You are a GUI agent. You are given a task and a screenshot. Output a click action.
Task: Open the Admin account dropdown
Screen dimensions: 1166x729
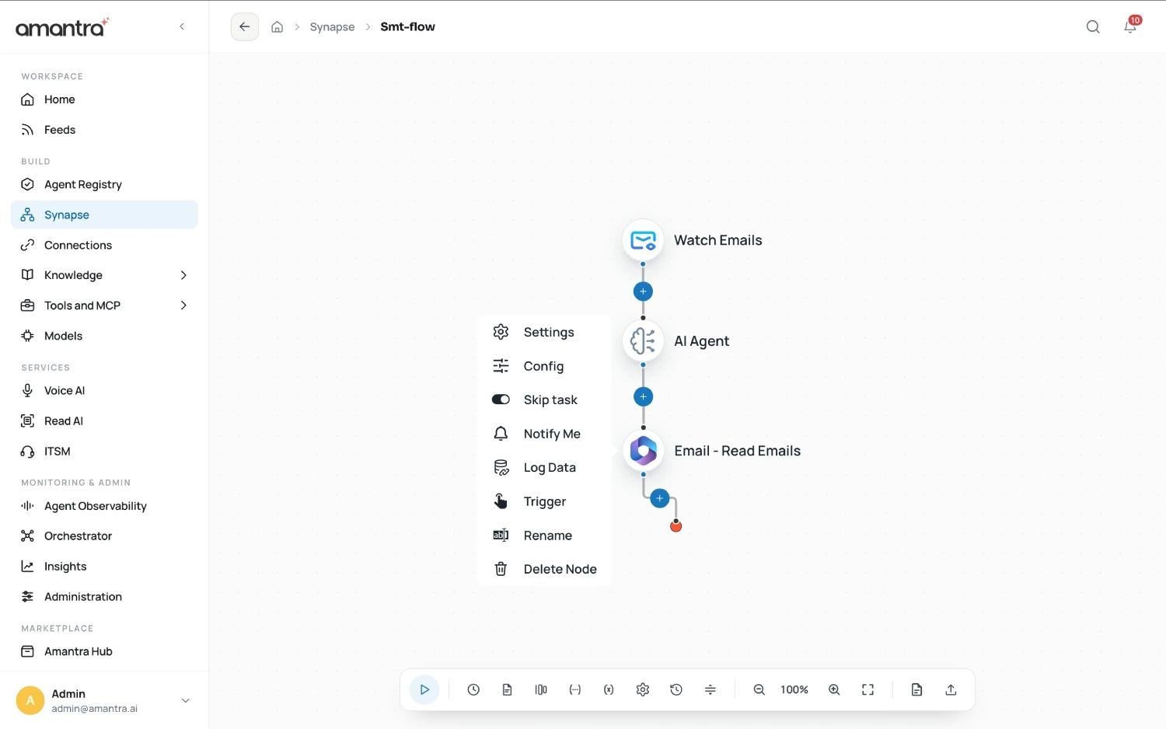[x=185, y=700]
